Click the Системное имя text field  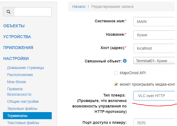tap(154, 21)
